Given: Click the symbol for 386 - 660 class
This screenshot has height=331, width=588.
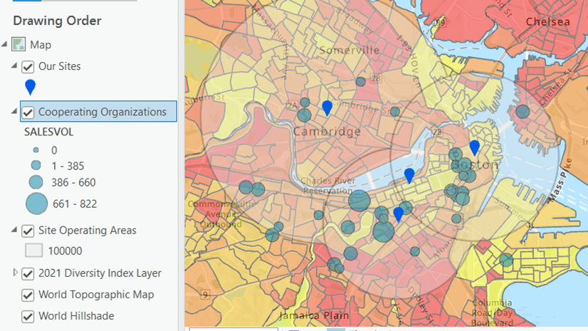Looking at the screenshot, I should (36, 182).
